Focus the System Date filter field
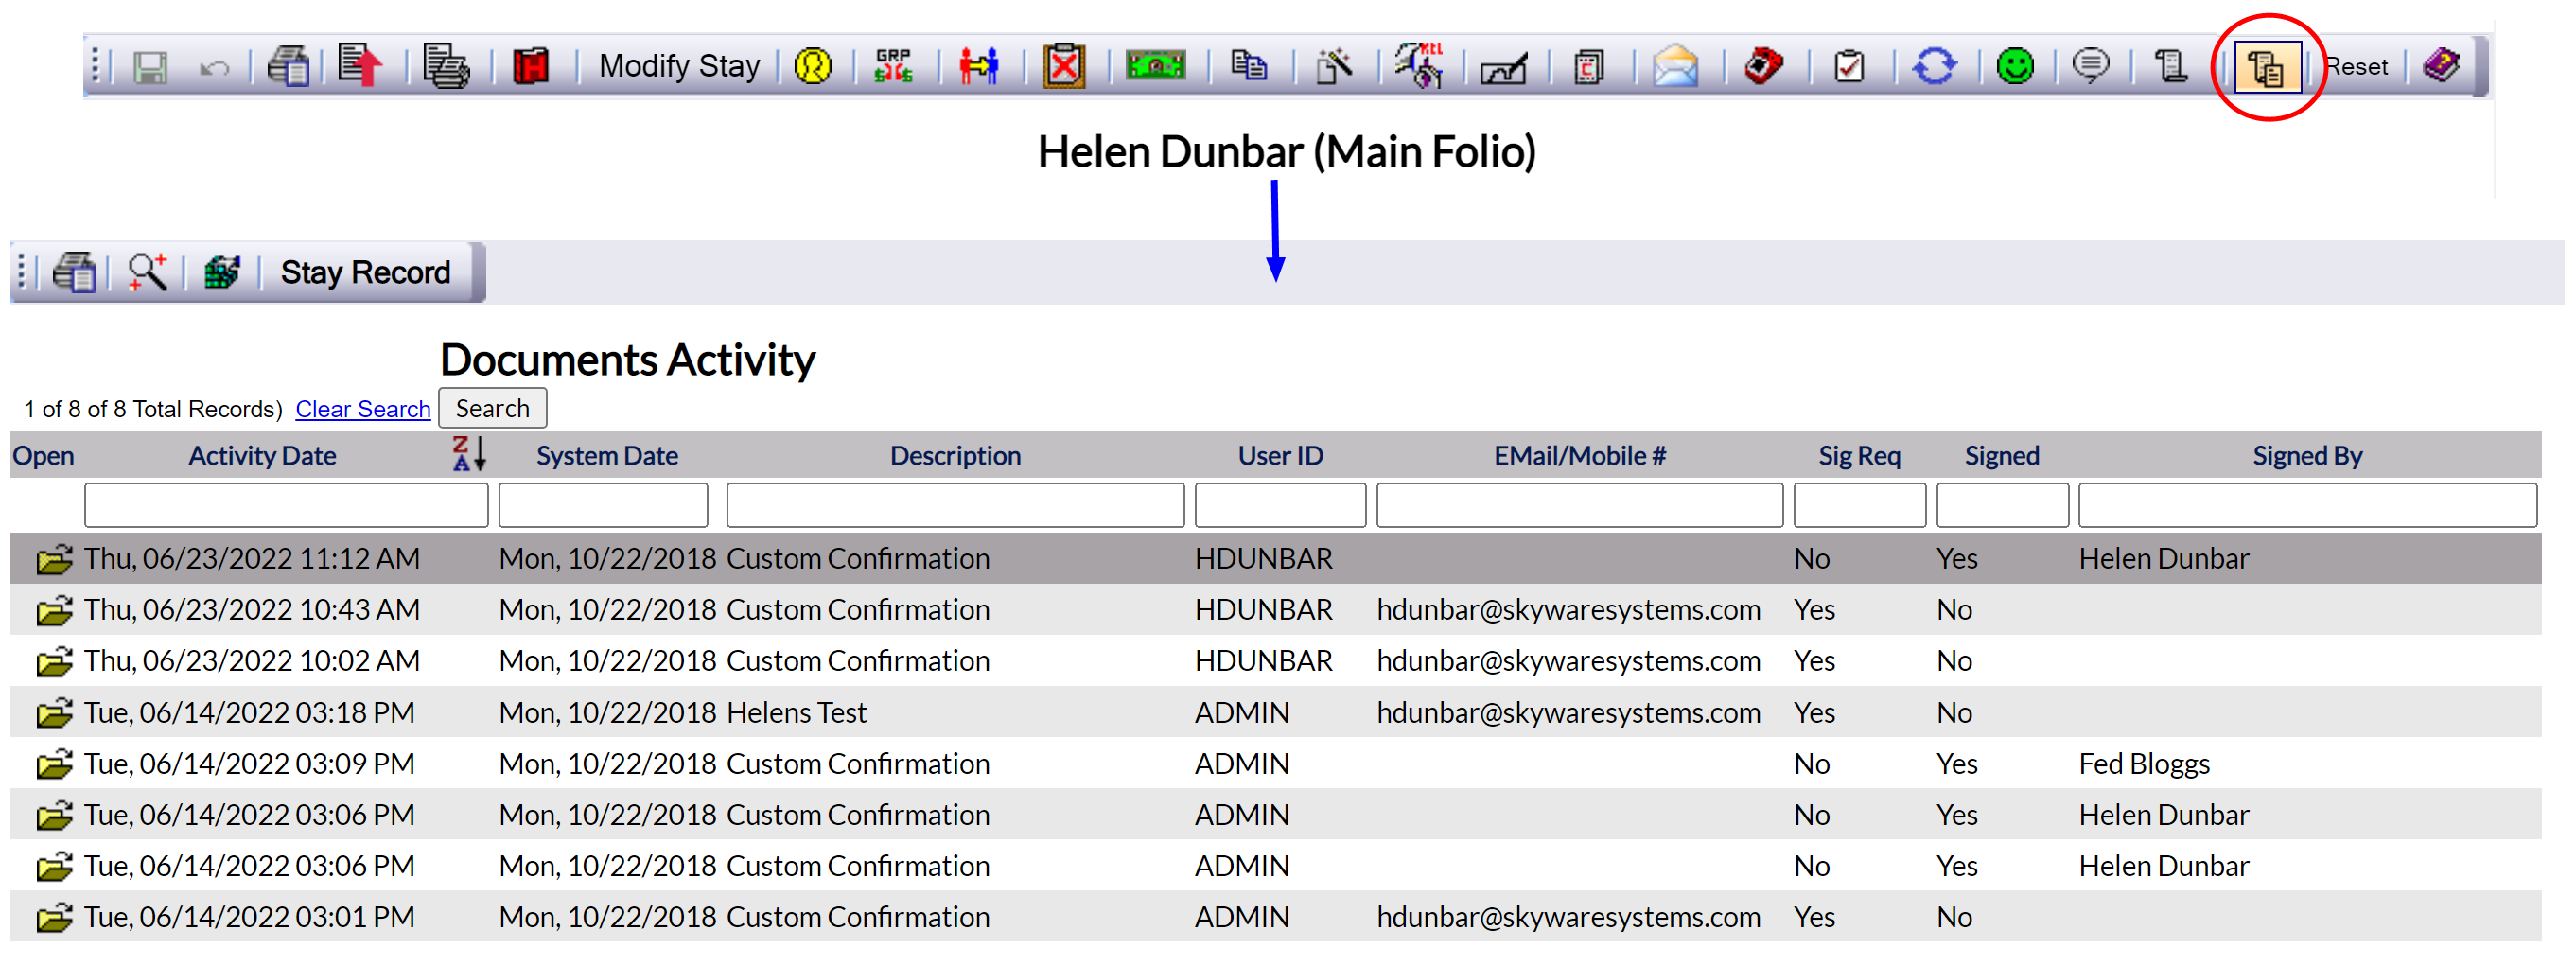 click(x=603, y=505)
